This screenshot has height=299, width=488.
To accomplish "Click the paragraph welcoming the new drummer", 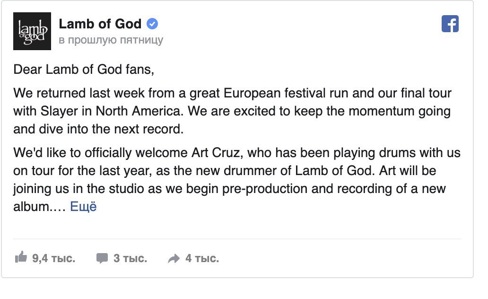I will (x=237, y=179).
